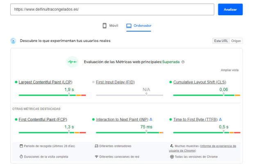Switch to the Ordenador tab

click(x=139, y=25)
